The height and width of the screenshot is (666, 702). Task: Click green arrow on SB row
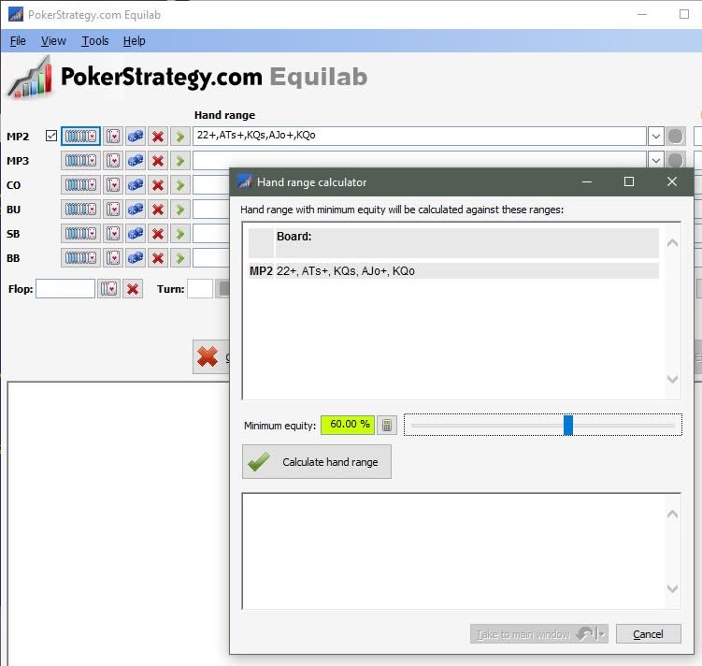[180, 233]
